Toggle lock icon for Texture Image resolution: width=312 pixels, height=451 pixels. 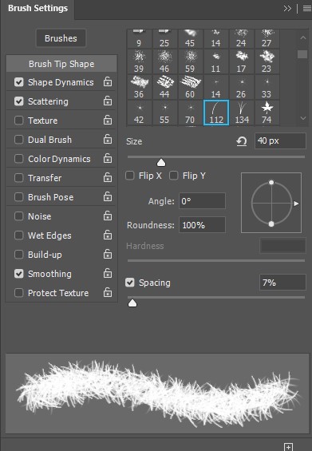108,120
